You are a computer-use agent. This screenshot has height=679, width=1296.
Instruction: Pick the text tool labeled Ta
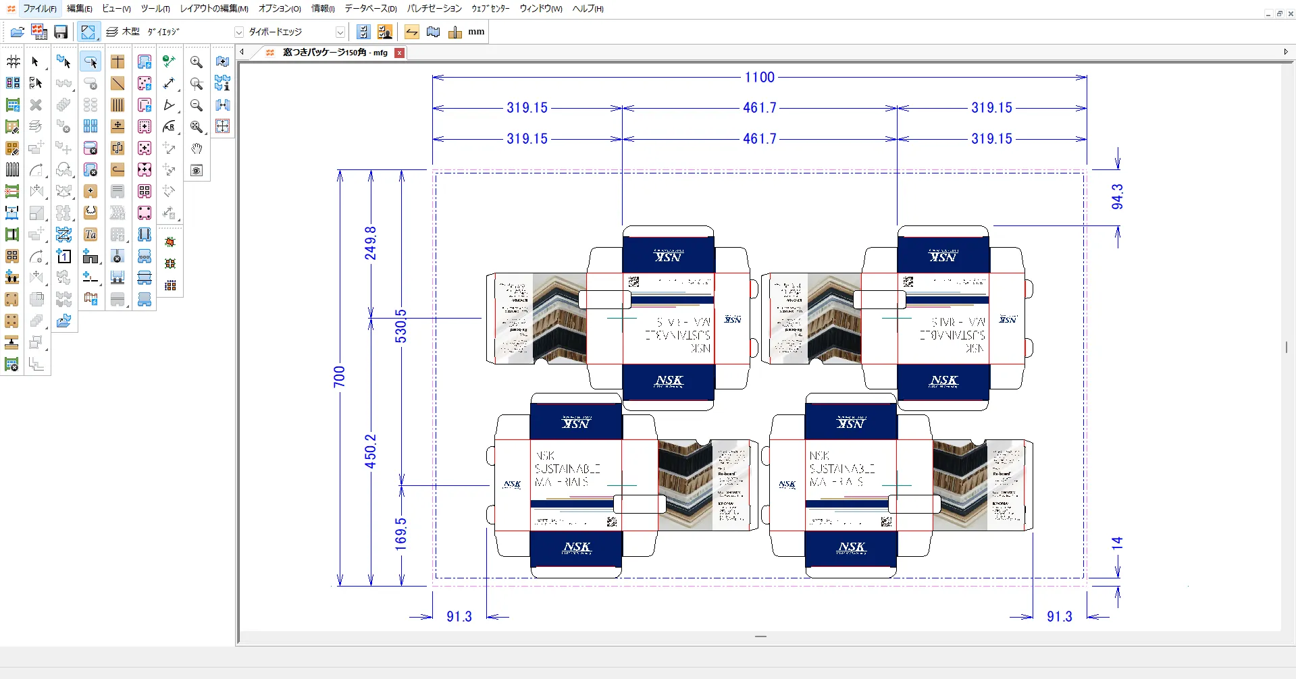coord(90,234)
